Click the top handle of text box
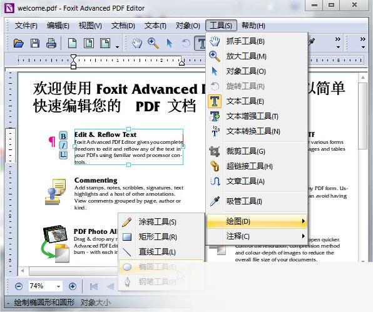Viewport: 373px width, 312px height. 128,129
